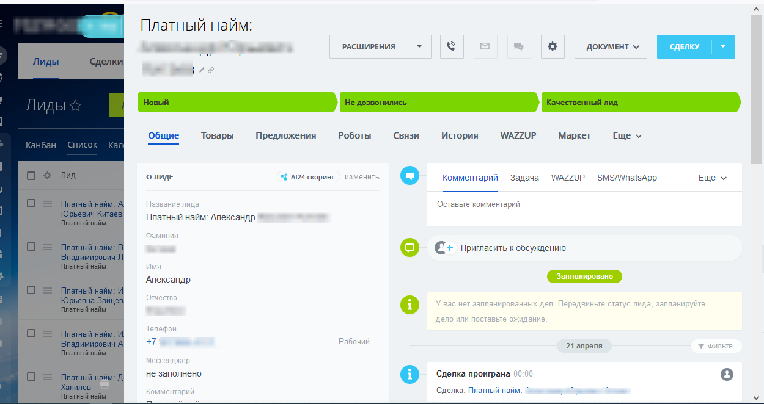
Task: Open the СДЕЛКУ button dropdown arrow
Action: click(x=724, y=46)
